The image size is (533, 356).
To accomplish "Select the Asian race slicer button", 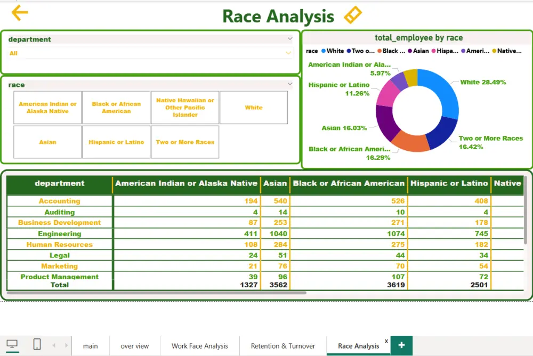I will point(47,142).
